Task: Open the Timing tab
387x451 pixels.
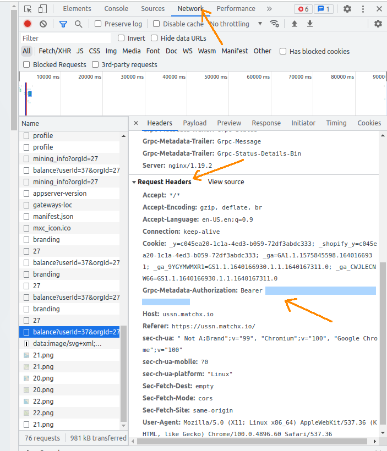Action: [x=336, y=123]
